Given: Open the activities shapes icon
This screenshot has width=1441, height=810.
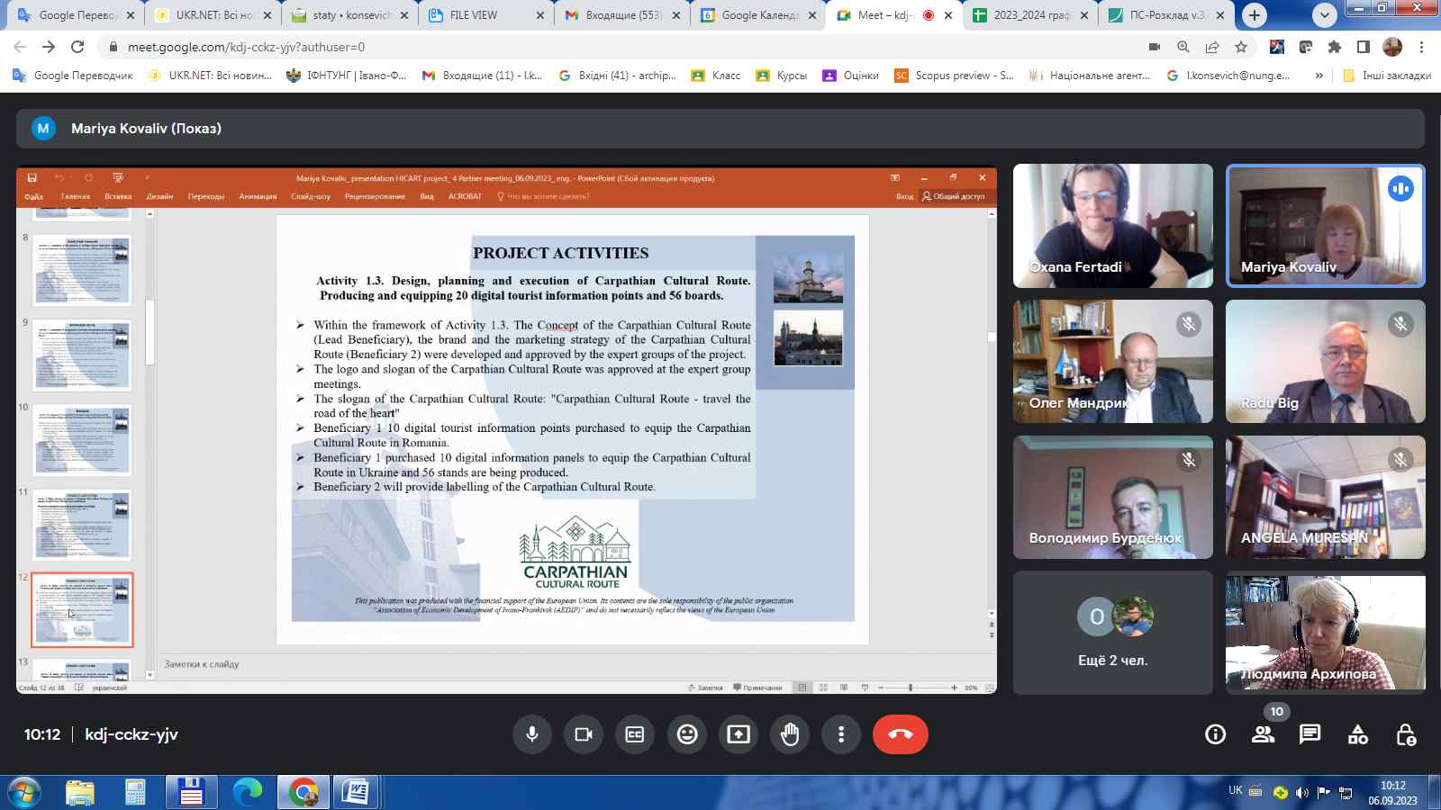Looking at the screenshot, I should [x=1357, y=734].
